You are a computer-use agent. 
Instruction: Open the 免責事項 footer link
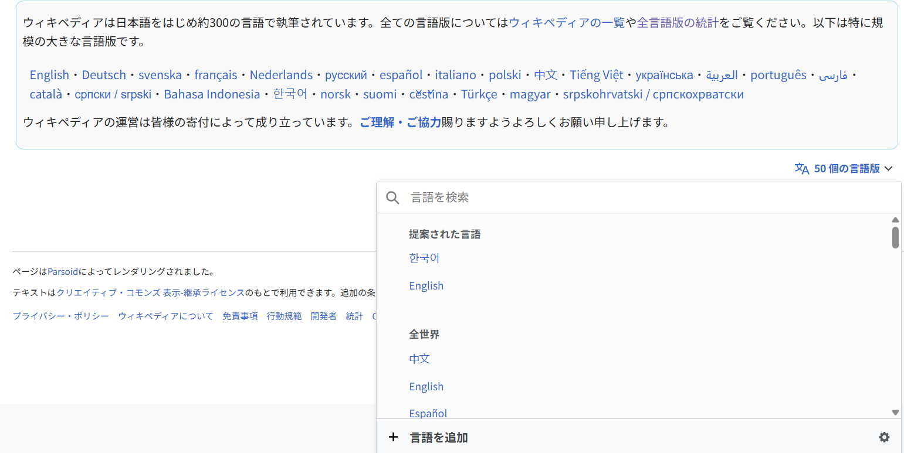tap(240, 316)
